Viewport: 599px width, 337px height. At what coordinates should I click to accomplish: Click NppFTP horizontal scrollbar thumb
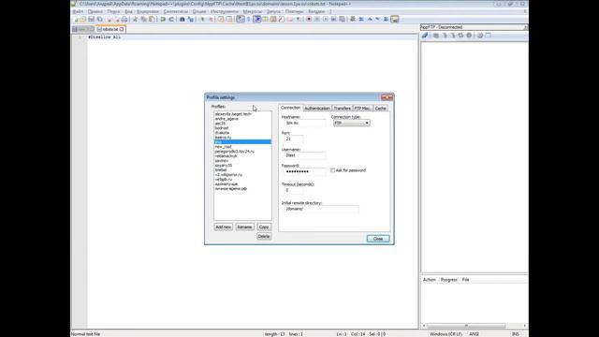tap(466, 326)
